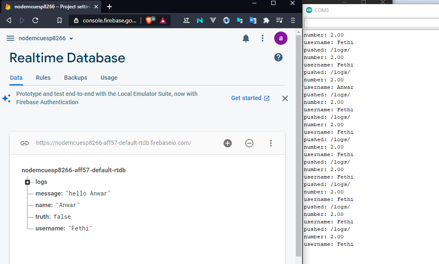Switch to the Usage tab
This screenshot has width=439, height=264.
[109, 78]
